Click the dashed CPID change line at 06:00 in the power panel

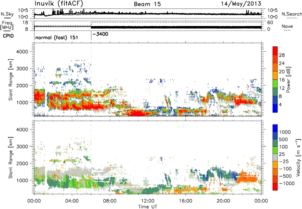pyautogui.click(x=91, y=80)
